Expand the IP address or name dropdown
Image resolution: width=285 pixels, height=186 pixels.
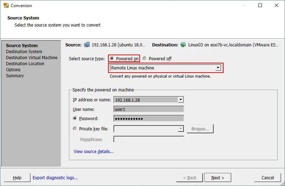click(181, 100)
